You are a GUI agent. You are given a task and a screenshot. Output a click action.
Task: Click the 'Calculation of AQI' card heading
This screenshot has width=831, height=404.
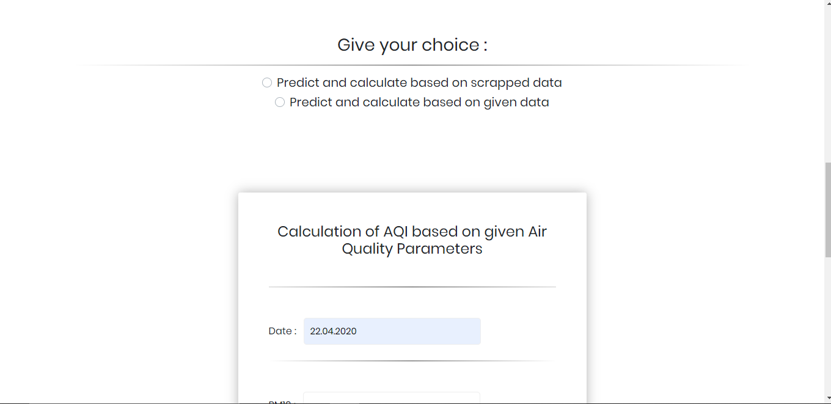coord(412,240)
